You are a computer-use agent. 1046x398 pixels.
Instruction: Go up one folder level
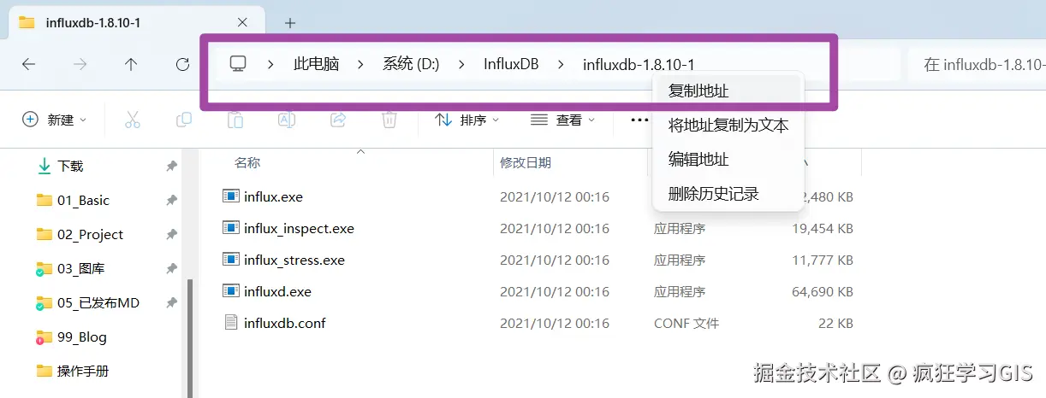pyautogui.click(x=131, y=64)
